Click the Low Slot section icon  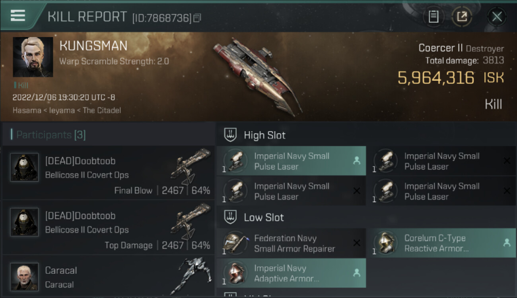tap(231, 217)
